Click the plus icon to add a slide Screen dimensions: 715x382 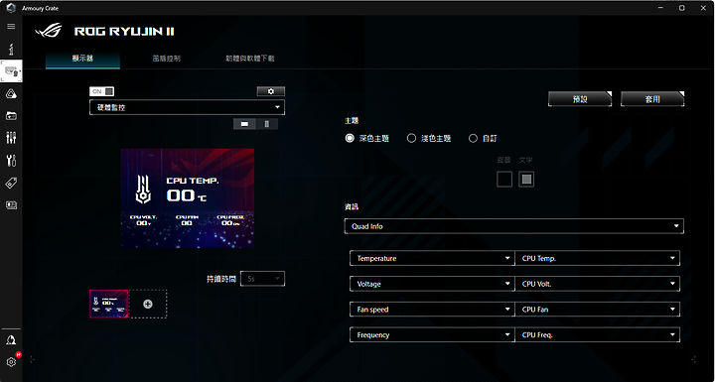148,304
